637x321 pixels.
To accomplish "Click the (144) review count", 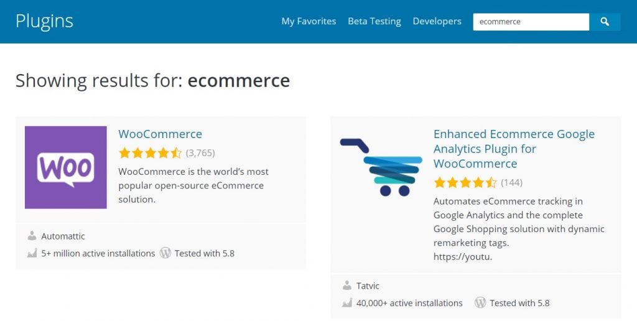I will [511, 183].
